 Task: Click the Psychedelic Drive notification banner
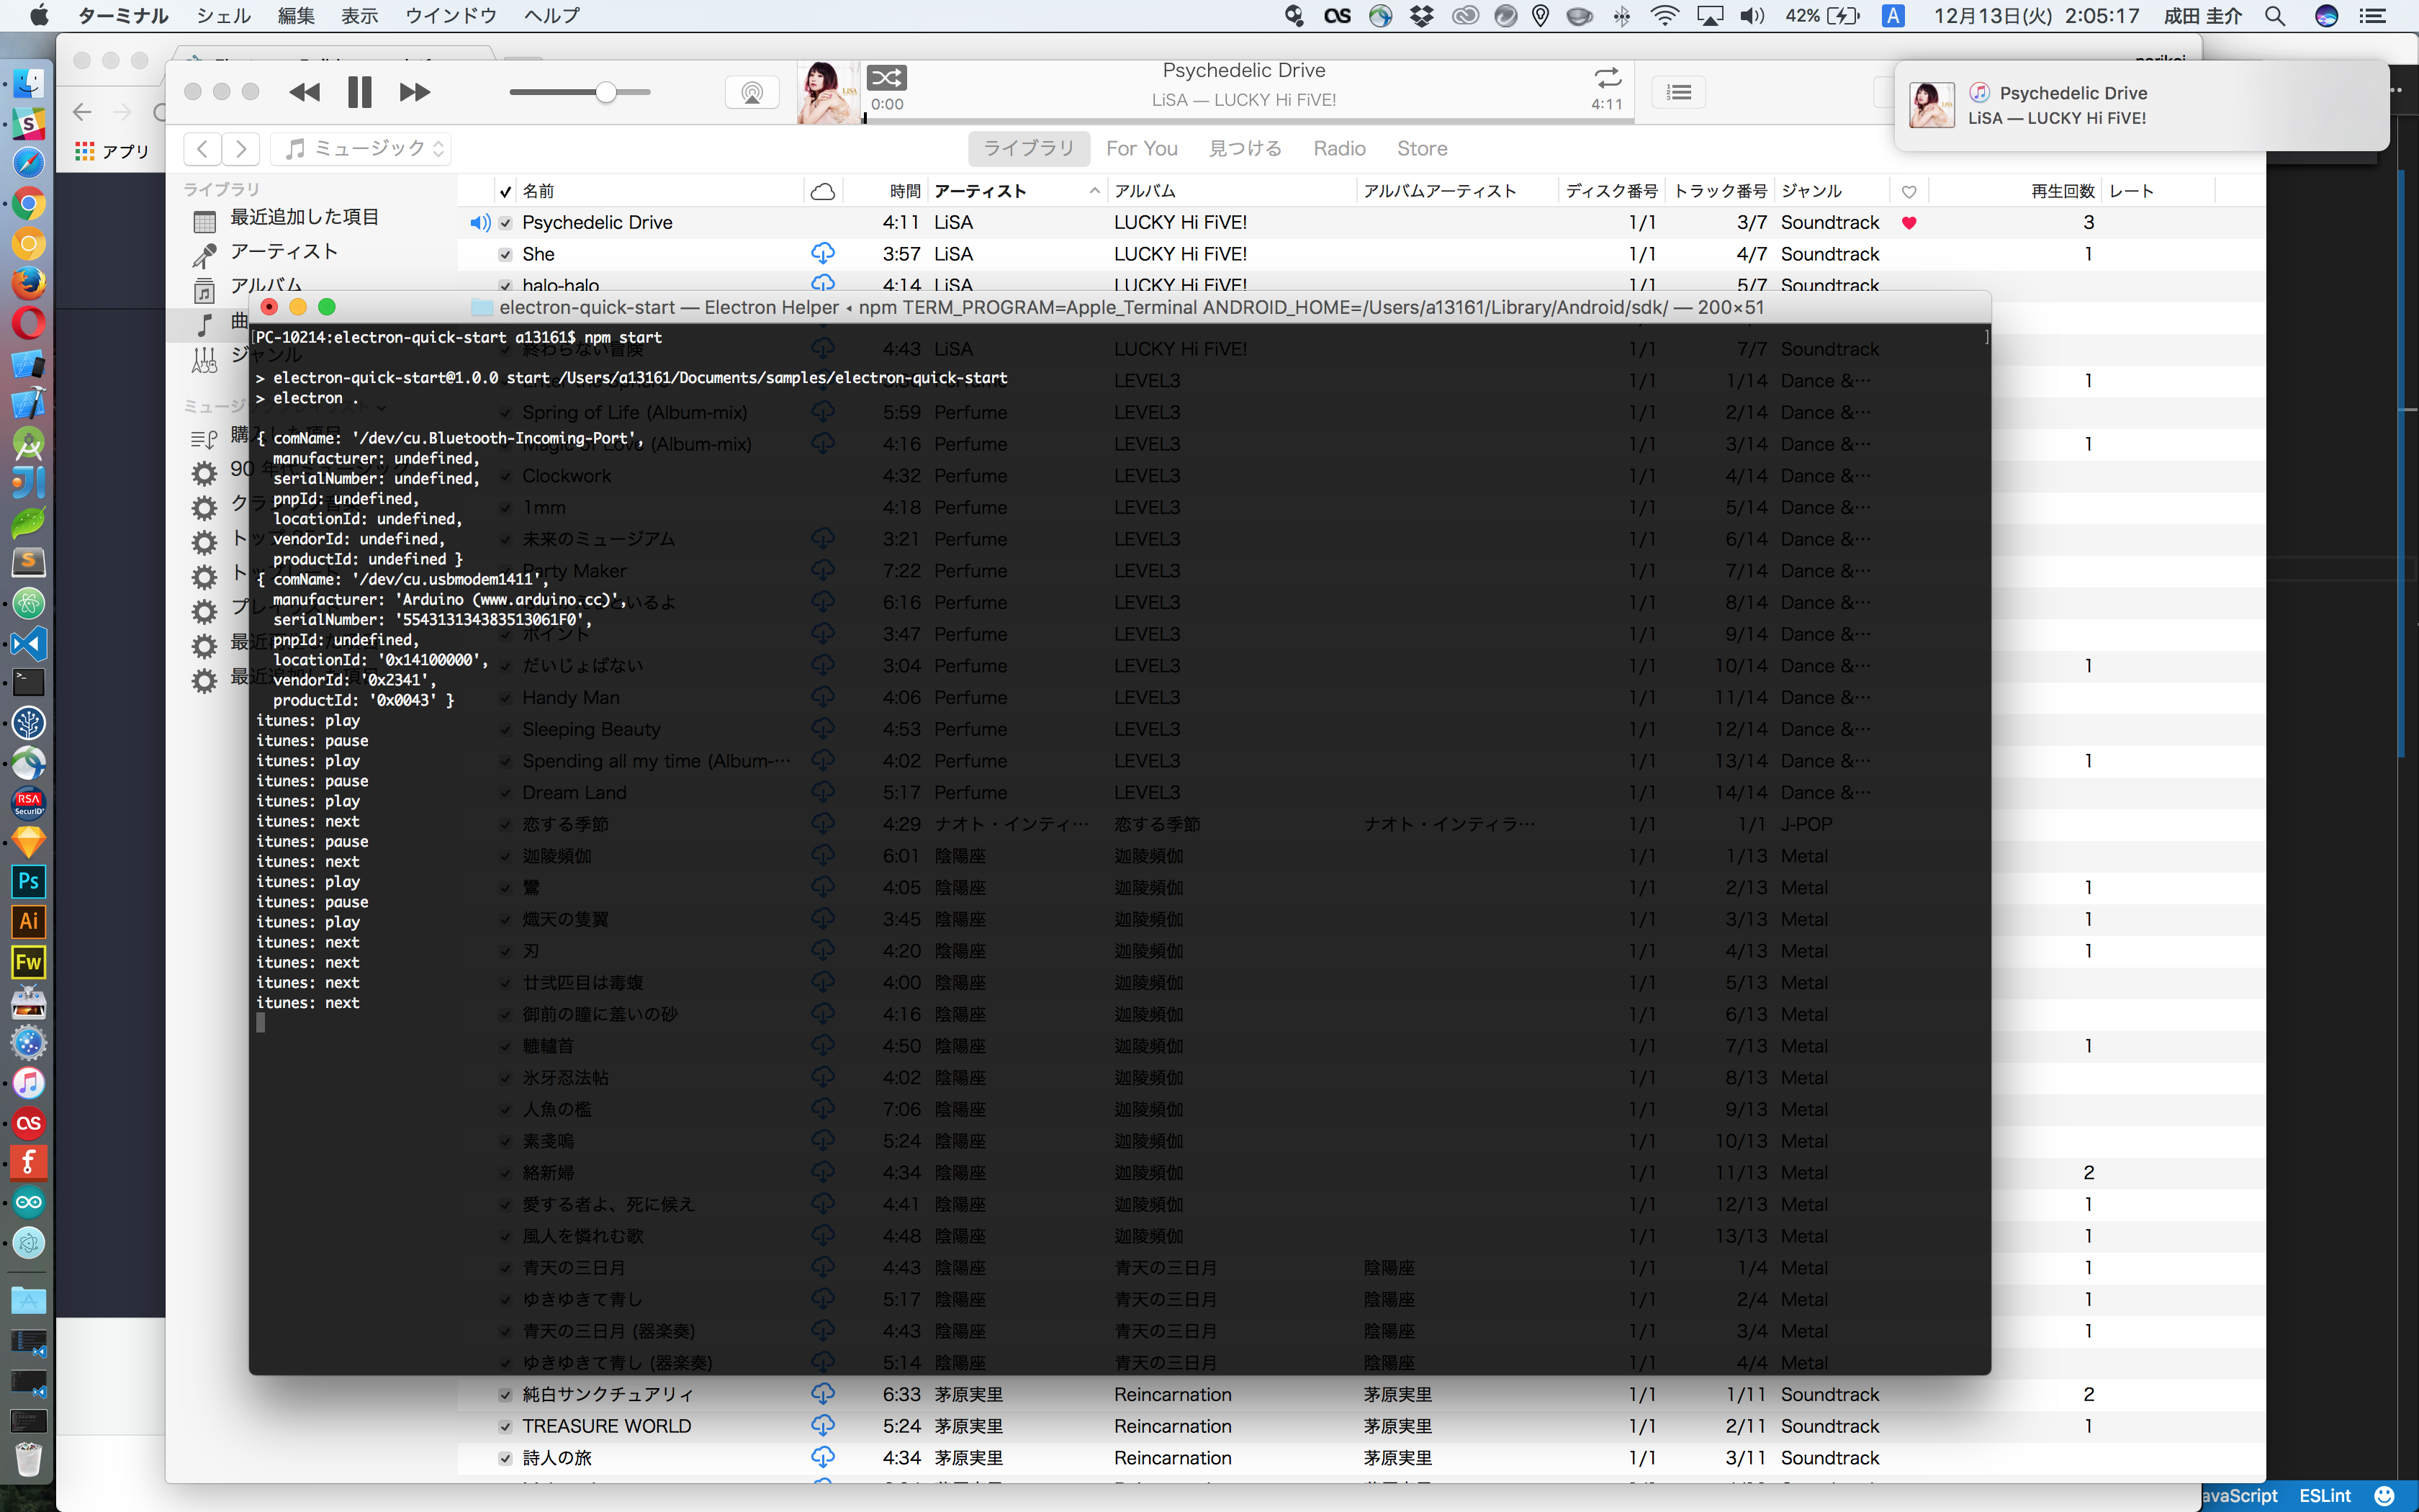click(x=2141, y=105)
